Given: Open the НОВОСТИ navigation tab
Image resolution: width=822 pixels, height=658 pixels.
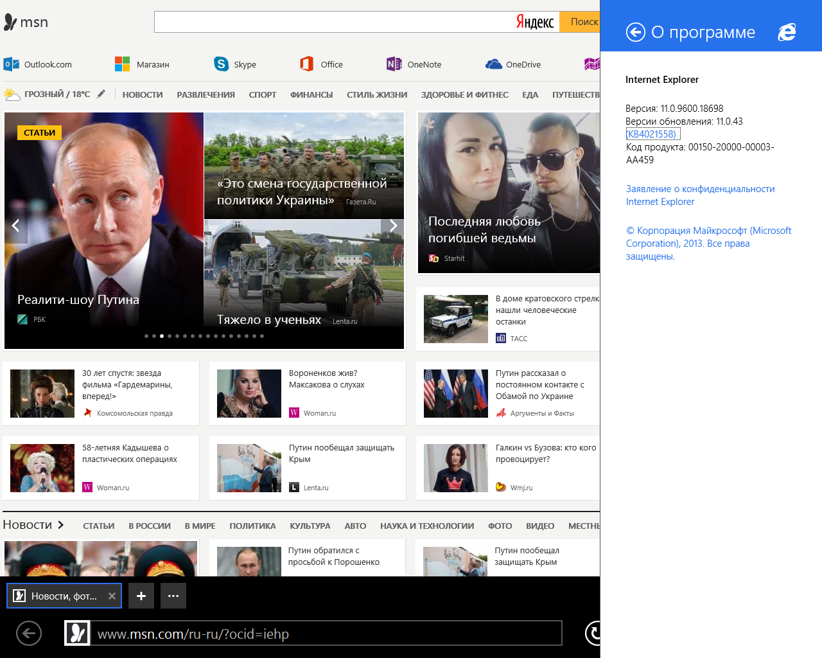Looking at the screenshot, I should coord(143,94).
